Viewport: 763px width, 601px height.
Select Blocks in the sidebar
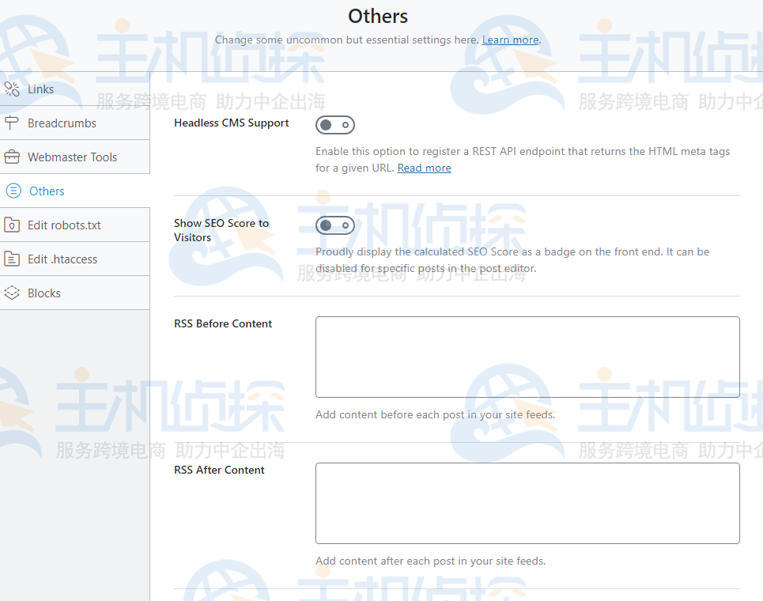(46, 293)
